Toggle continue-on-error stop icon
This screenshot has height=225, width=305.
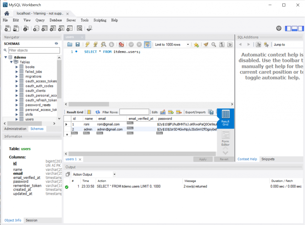click(x=122, y=45)
